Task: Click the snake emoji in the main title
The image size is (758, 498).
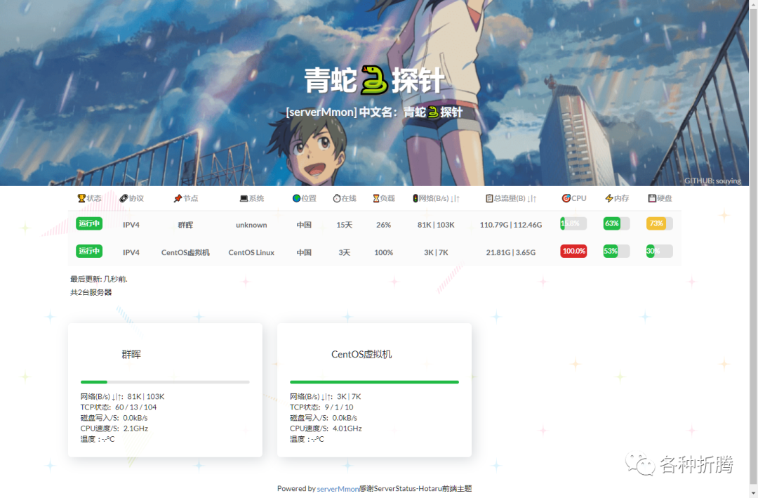Action: [374, 80]
